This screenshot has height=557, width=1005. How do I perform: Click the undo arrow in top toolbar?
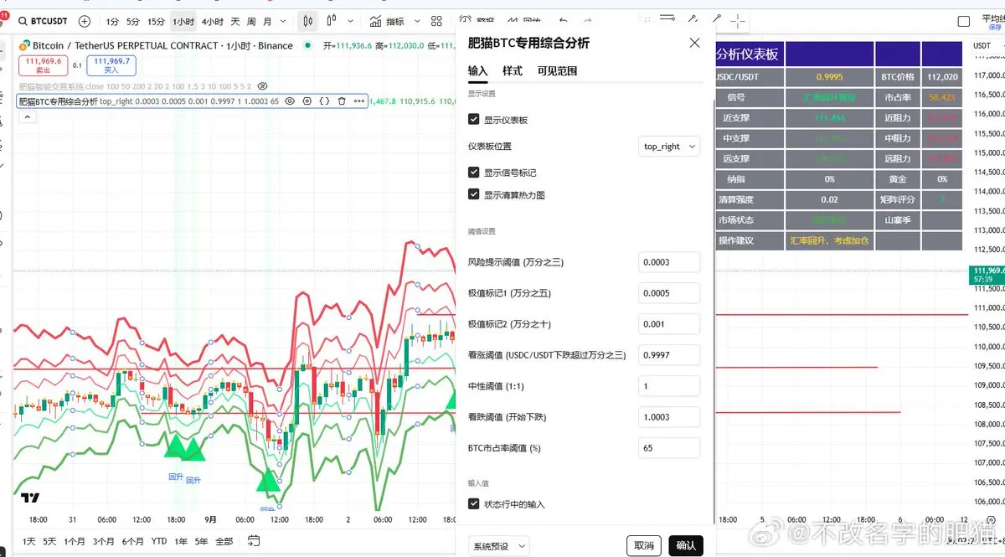[564, 20]
